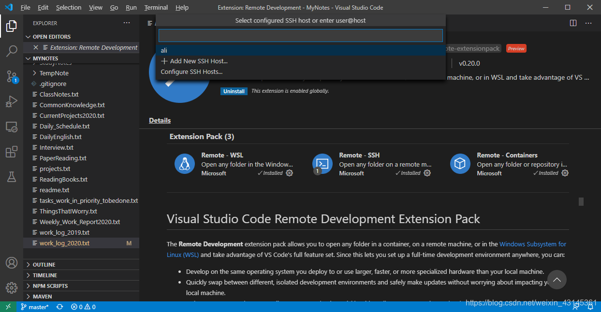
Task: Open readme.txt file
Action: point(81,190)
